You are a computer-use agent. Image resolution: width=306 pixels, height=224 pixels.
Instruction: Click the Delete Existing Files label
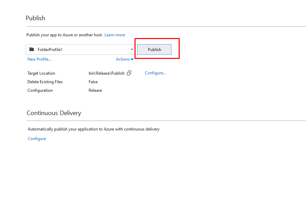pyautogui.click(x=45, y=82)
